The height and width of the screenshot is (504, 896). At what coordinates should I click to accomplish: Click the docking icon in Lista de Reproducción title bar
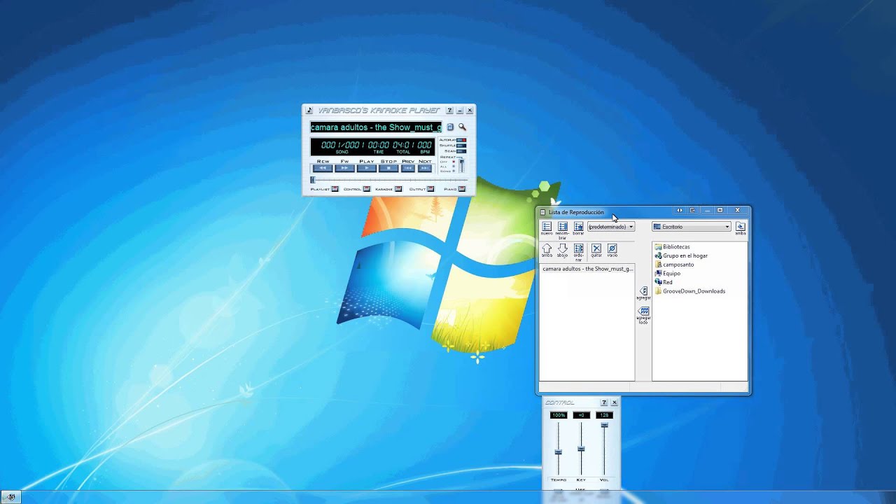click(692, 210)
